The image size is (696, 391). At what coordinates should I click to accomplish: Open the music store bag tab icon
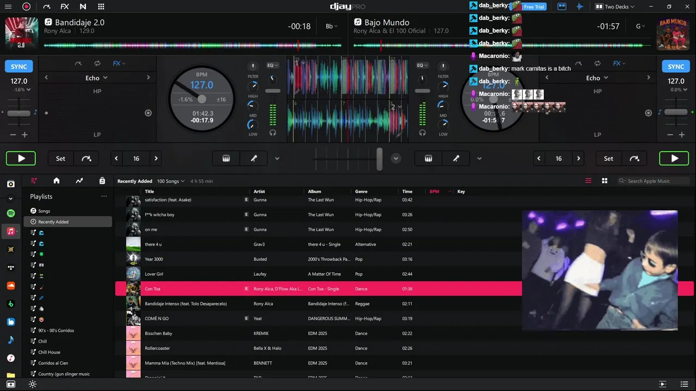tap(102, 181)
